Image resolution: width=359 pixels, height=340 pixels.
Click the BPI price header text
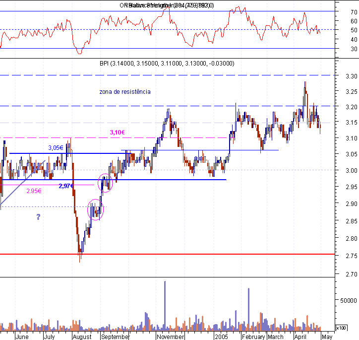point(167,64)
